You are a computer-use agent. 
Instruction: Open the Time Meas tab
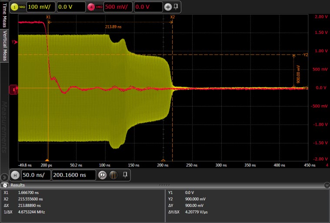(x=5, y=14)
